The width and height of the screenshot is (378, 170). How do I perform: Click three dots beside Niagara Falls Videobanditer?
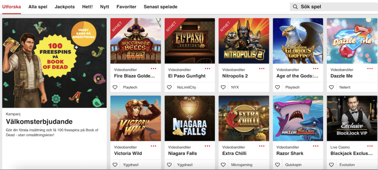tap(207, 146)
